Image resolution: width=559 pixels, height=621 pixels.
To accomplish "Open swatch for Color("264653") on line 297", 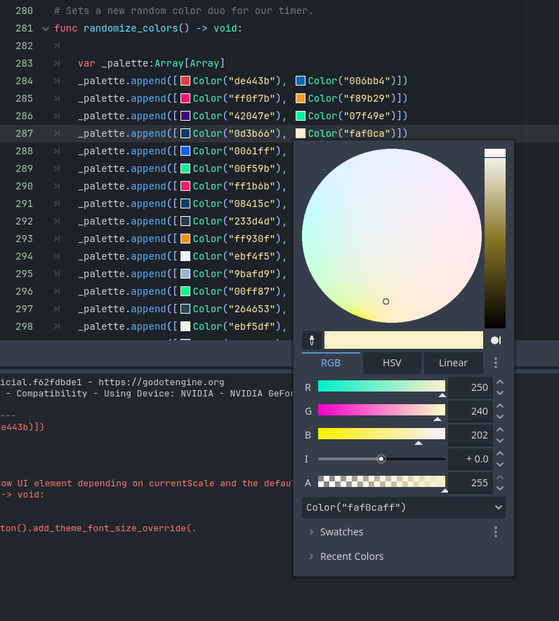I will click(185, 309).
